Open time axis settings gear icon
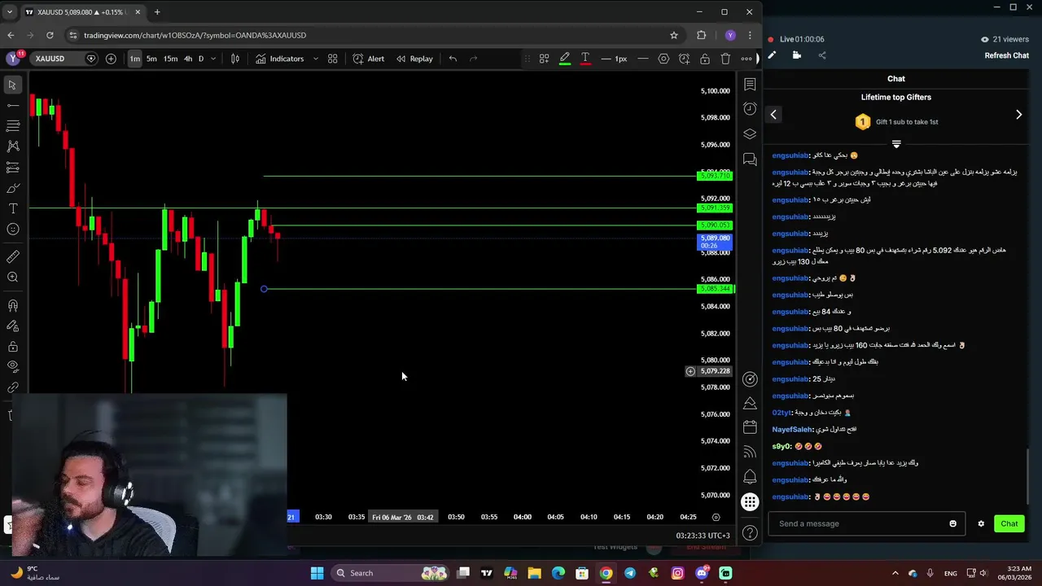The width and height of the screenshot is (1042, 586). 716,517
